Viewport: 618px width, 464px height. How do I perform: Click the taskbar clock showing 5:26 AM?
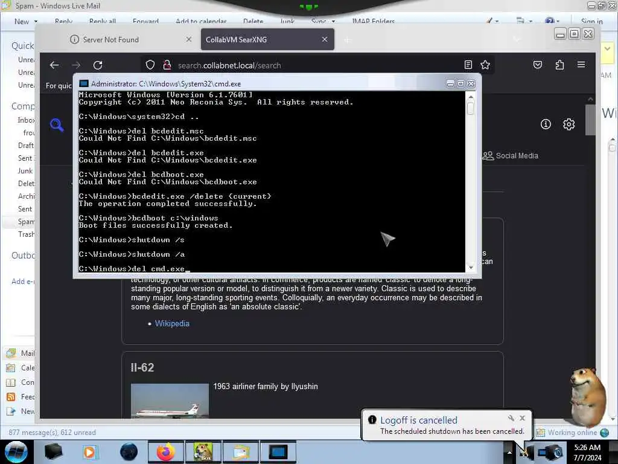click(587, 453)
